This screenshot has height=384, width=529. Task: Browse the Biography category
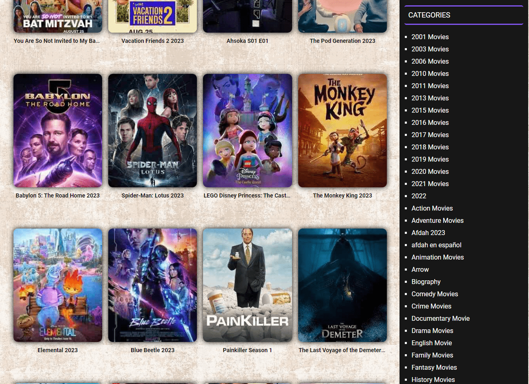[426, 282]
